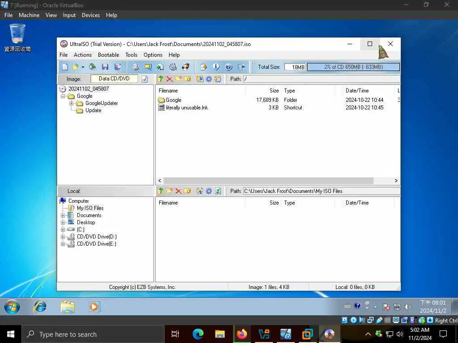The height and width of the screenshot is (343, 458).
Task: Click the Exit door icon in main toolbar
Action: click(241, 67)
